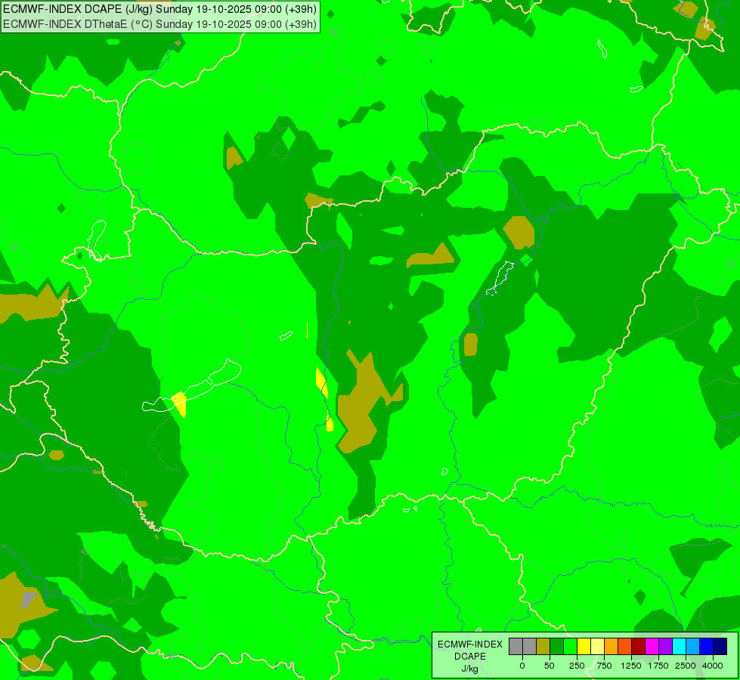Click the legend value 0
The width and height of the screenshot is (740, 680).
[522, 666]
